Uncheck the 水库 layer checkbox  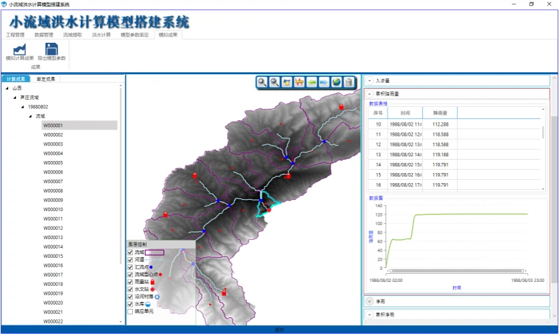coord(130,304)
